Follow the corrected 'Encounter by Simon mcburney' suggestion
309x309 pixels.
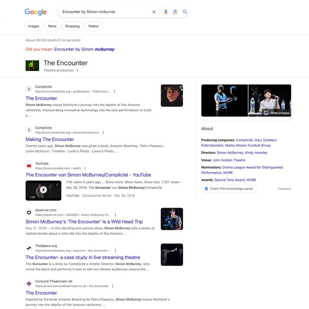point(84,49)
